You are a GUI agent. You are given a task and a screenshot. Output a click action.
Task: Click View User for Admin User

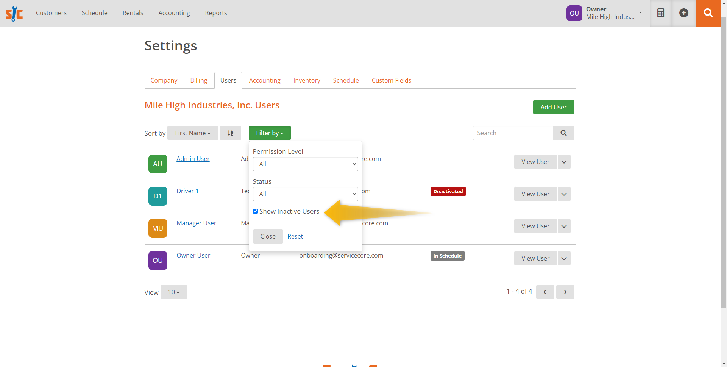coord(535,162)
